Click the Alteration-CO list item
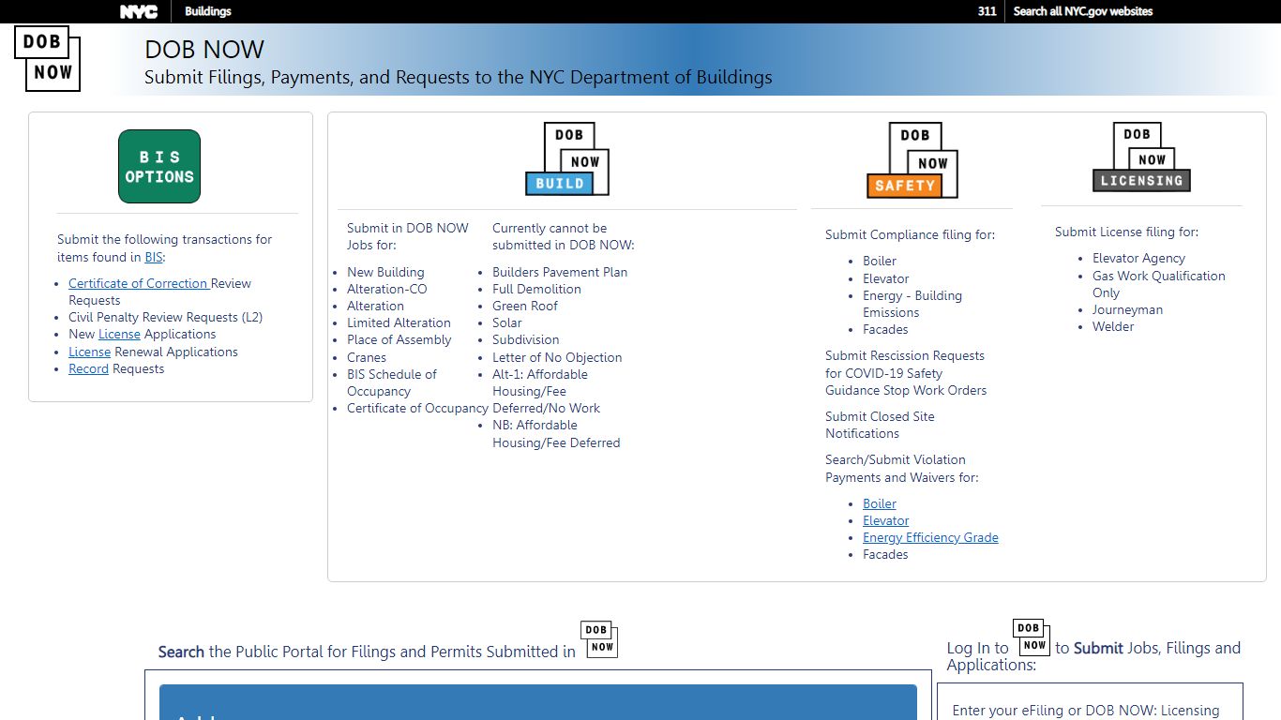The height and width of the screenshot is (720, 1281). 386,289
